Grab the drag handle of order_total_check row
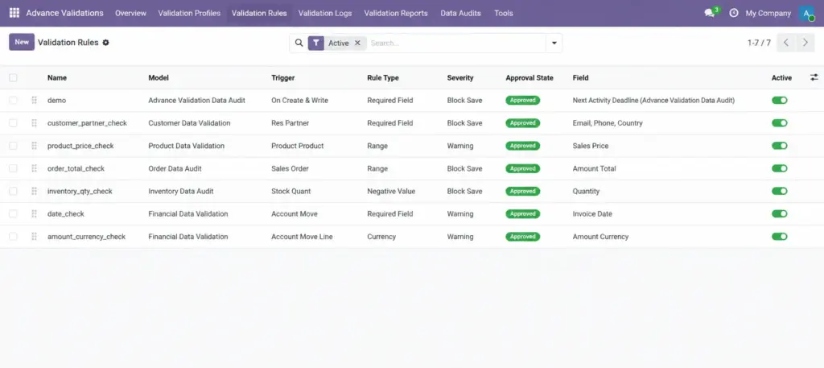The height and width of the screenshot is (368, 824). coord(34,168)
